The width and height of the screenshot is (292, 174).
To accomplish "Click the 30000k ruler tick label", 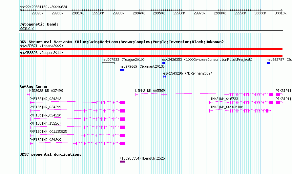I will [x=260, y=13].
